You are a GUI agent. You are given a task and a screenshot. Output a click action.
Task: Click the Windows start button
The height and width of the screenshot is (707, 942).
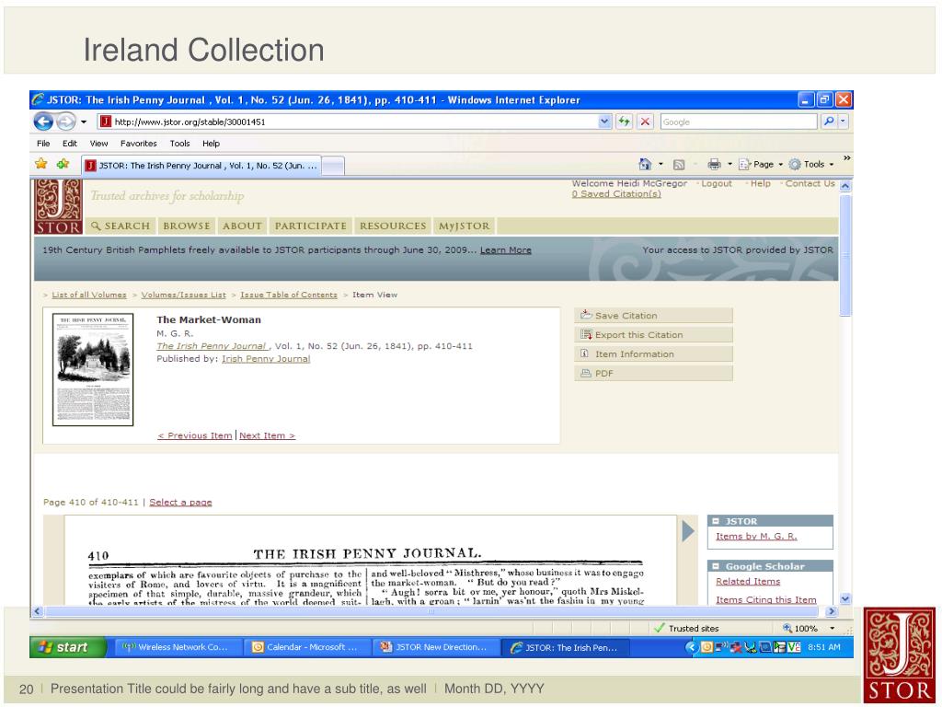67,647
